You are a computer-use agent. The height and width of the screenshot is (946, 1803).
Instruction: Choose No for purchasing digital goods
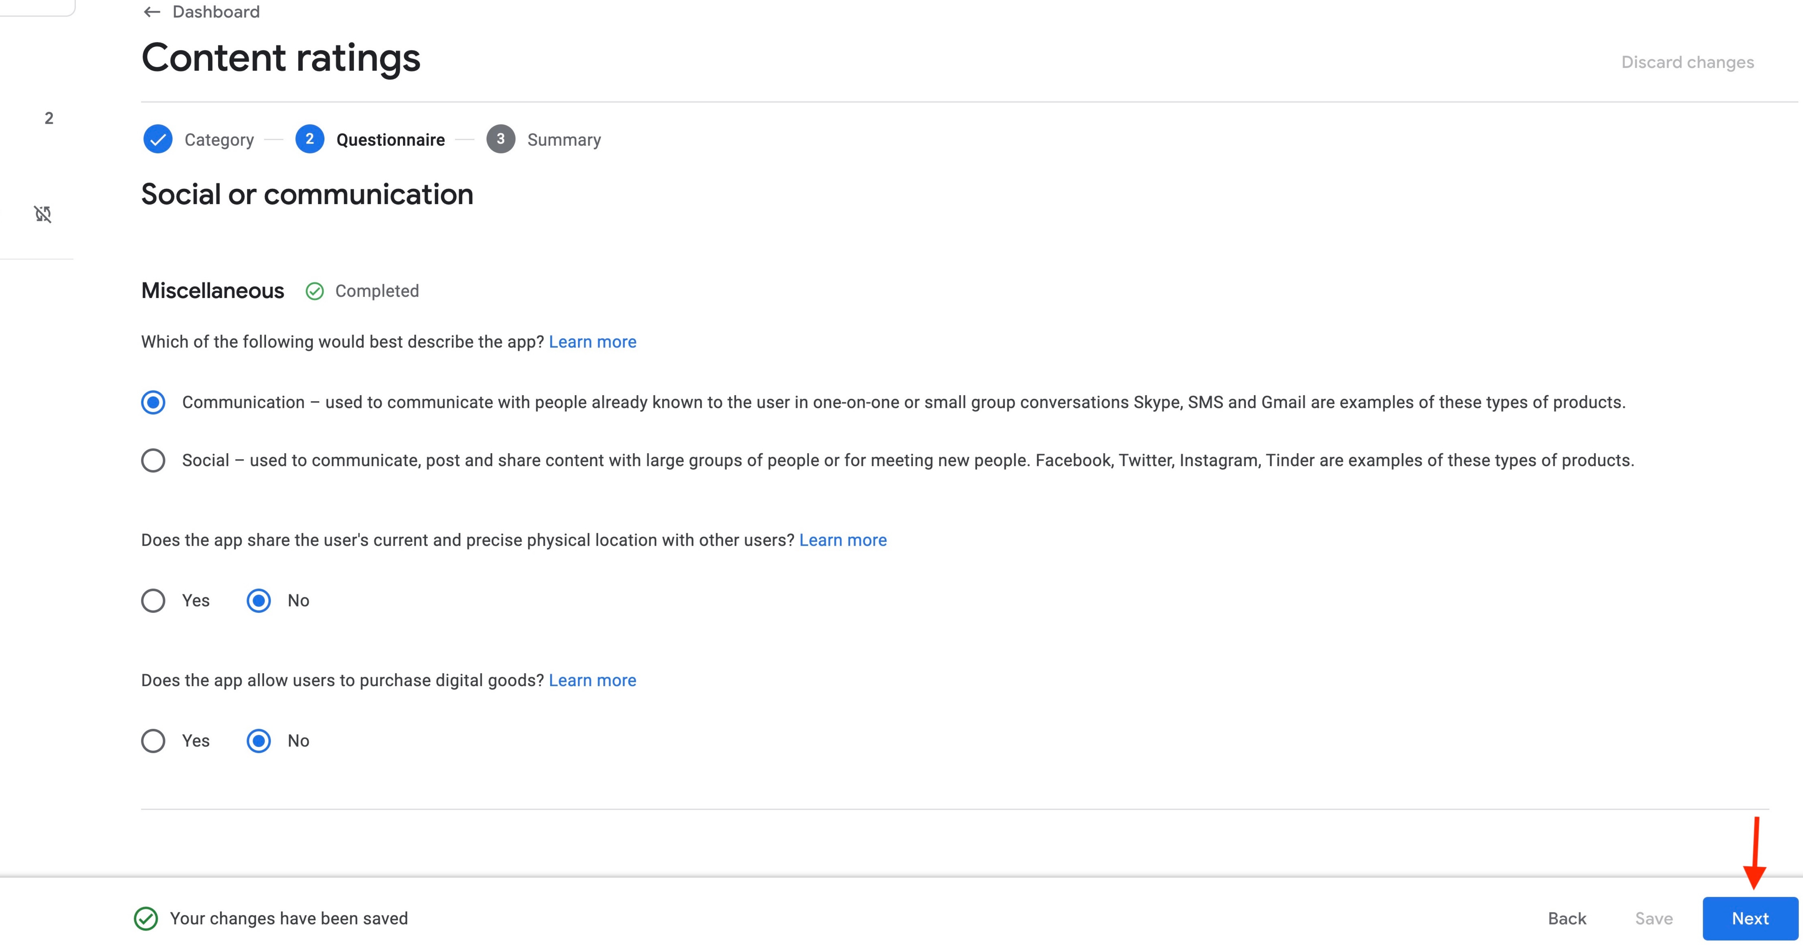[259, 741]
